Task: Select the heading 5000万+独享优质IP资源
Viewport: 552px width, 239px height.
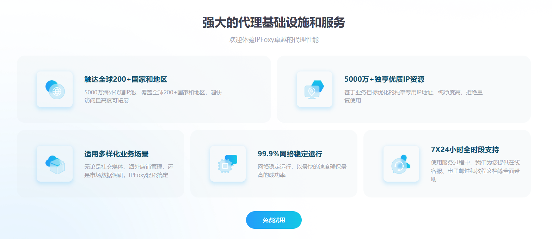Action: coord(384,79)
